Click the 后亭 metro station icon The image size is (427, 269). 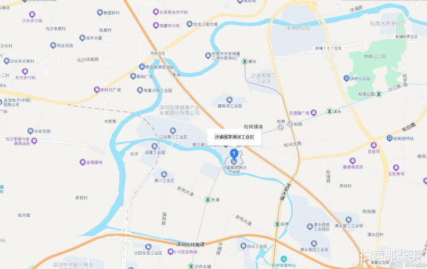tap(277, 224)
